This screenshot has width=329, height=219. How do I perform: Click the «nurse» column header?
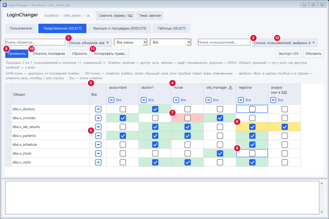pos(187,94)
